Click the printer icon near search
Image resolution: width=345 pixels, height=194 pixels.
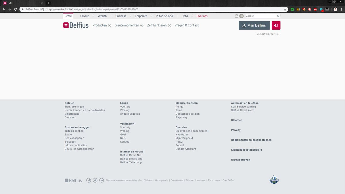point(237,16)
